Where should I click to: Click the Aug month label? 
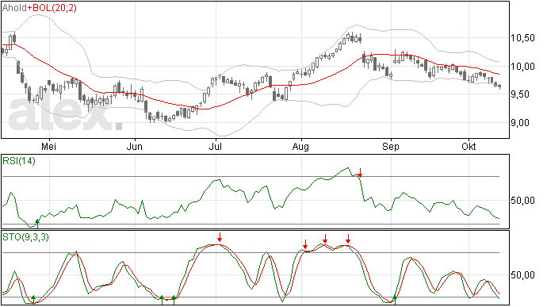coord(300,147)
